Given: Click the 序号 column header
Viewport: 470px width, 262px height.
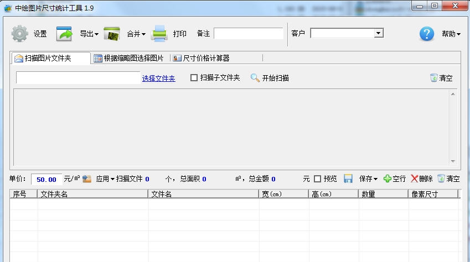Looking at the screenshot, I should click(24, 194).
